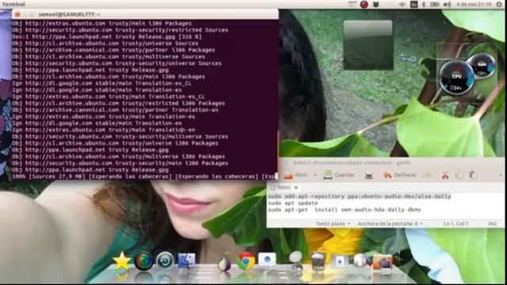The height and width of the screenshot is (285, 507).
Task: Click the paste icon in gedit toolbar
Action: [473, 175]
